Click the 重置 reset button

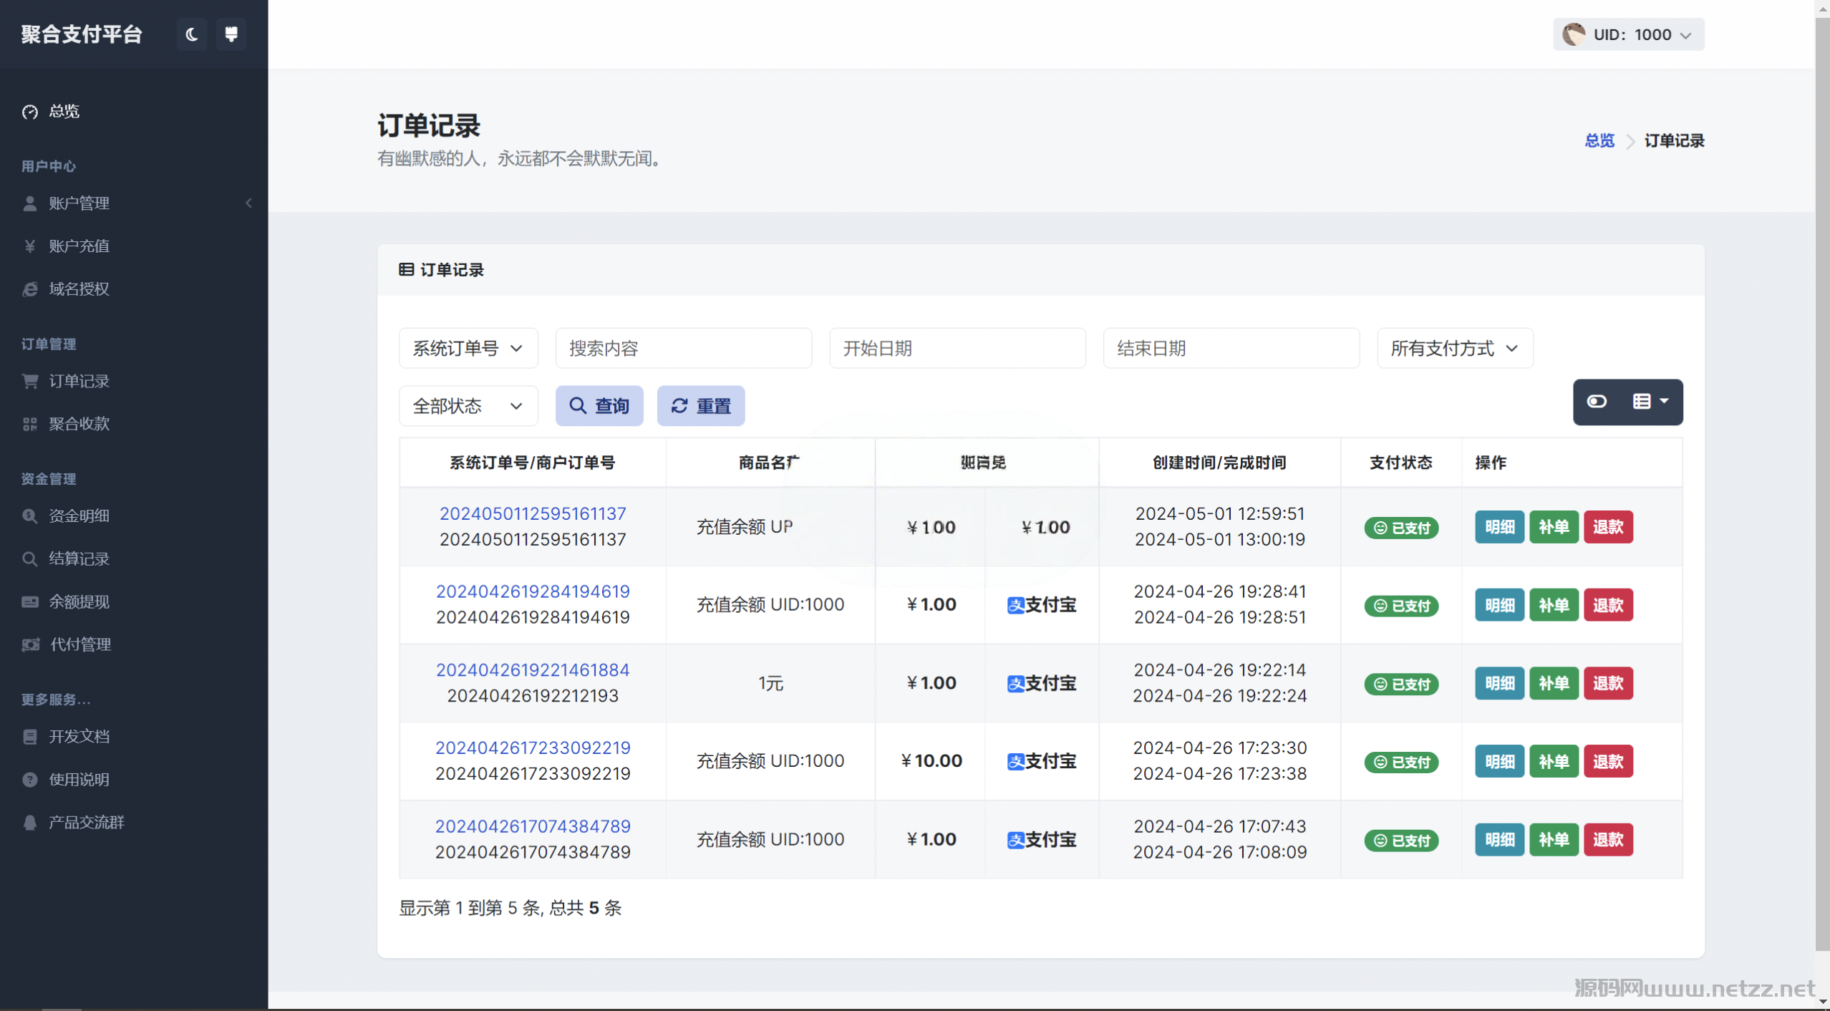pyautogui.click(x=701, y=406)
